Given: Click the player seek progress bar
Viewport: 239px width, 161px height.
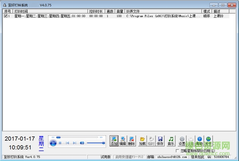Looking at the screenshot, I should click(77, 137).
